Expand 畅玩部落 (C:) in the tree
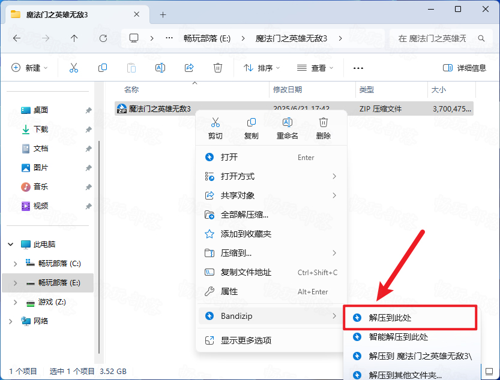 15,264
